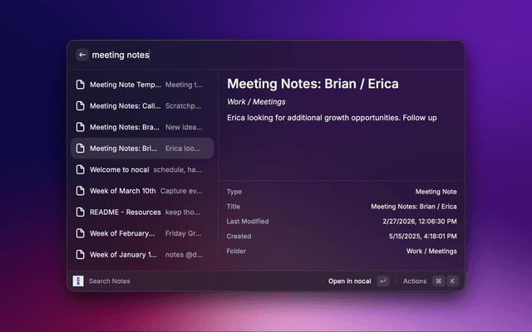Click document icon beside README - Resources
This screenshot has width=532, height=332.
81,212
